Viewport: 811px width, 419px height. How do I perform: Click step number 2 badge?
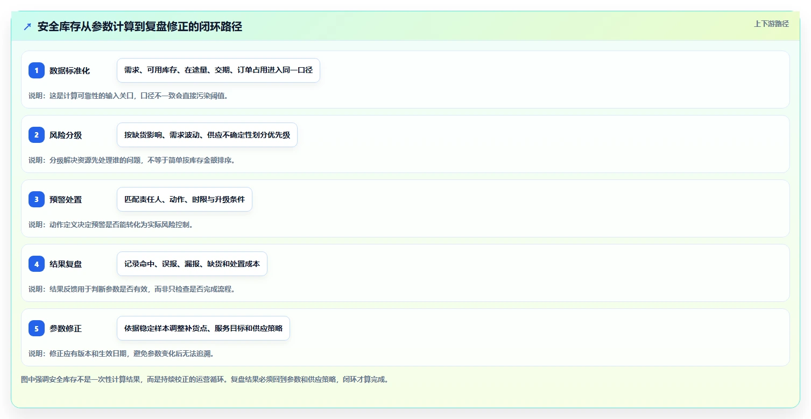click(37, 135)
